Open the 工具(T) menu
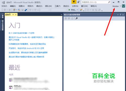Image resolution: width=126 pixels, height=91 pixels. tap(57, 6)
